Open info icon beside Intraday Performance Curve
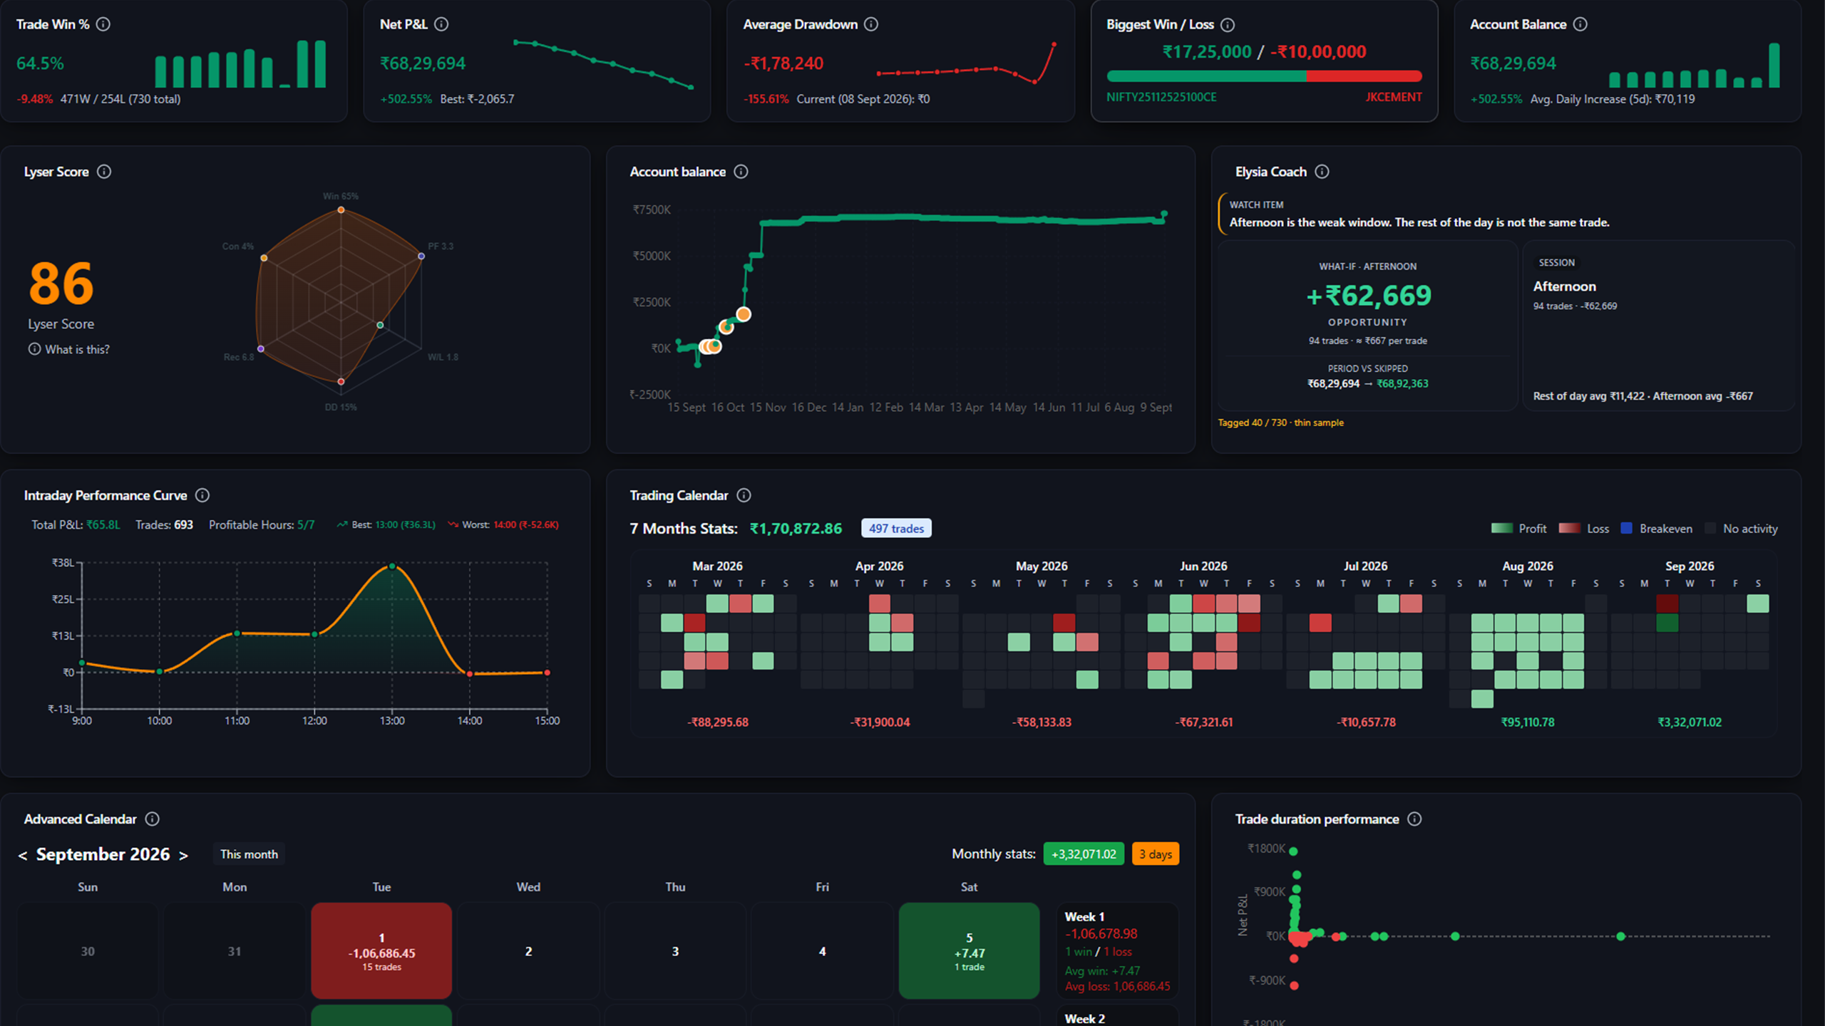Screen dimensions: 1825x1026 click(202, 495)
